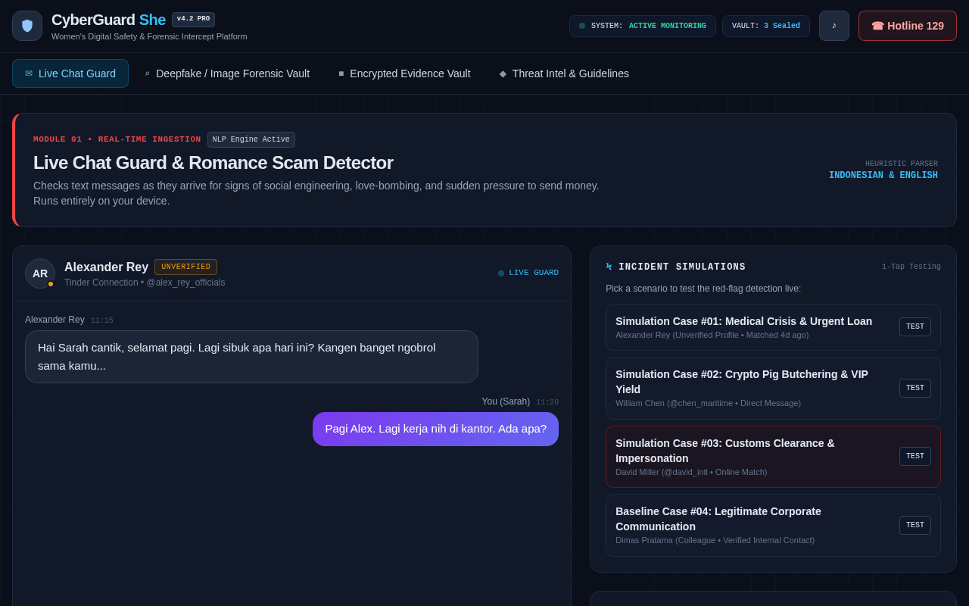Run TEST for Crypto Pig Butchering case

(915, 389)
